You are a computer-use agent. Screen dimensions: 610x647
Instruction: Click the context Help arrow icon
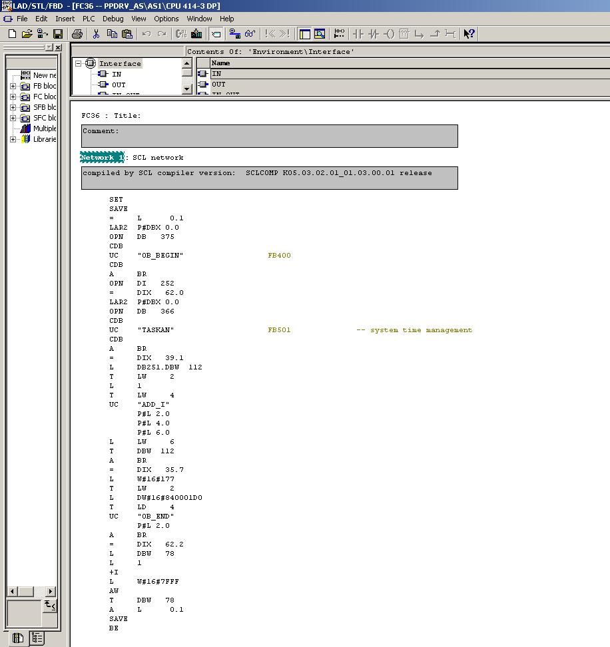click(x=469, y=34)
